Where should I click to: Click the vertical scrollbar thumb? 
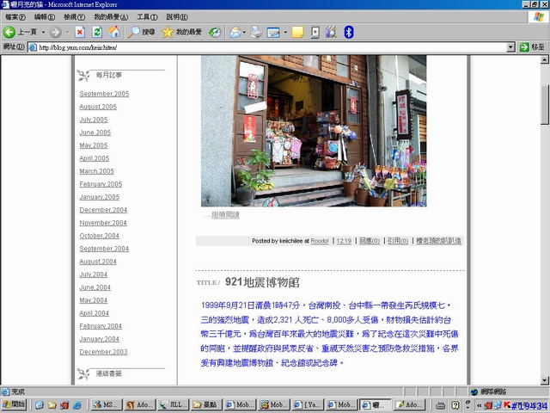[544, 105]
